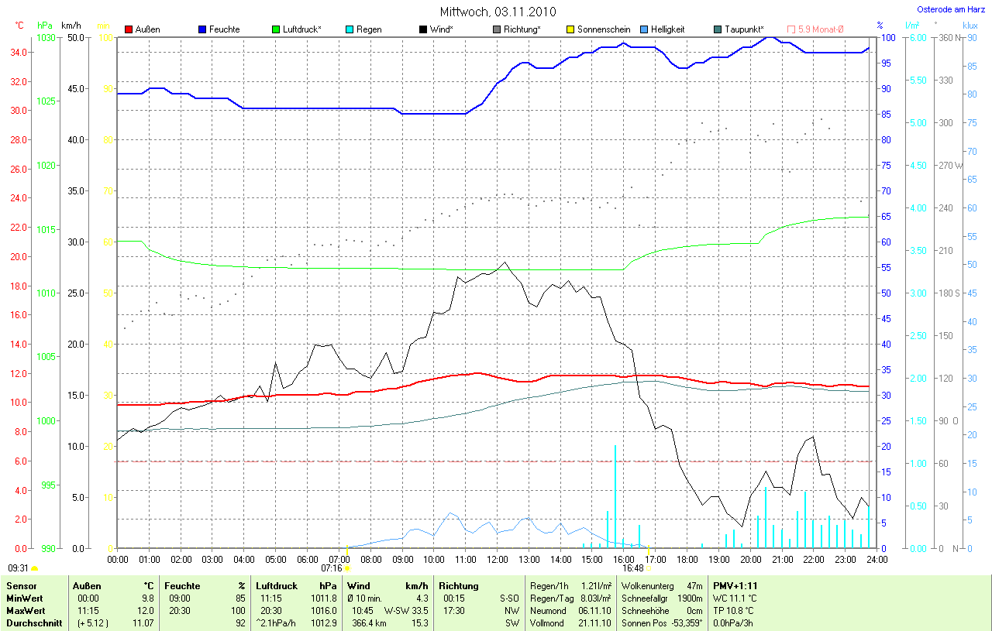Click the klux axis unit label
This screenshot has width=992, height=631.
point(970,26)
